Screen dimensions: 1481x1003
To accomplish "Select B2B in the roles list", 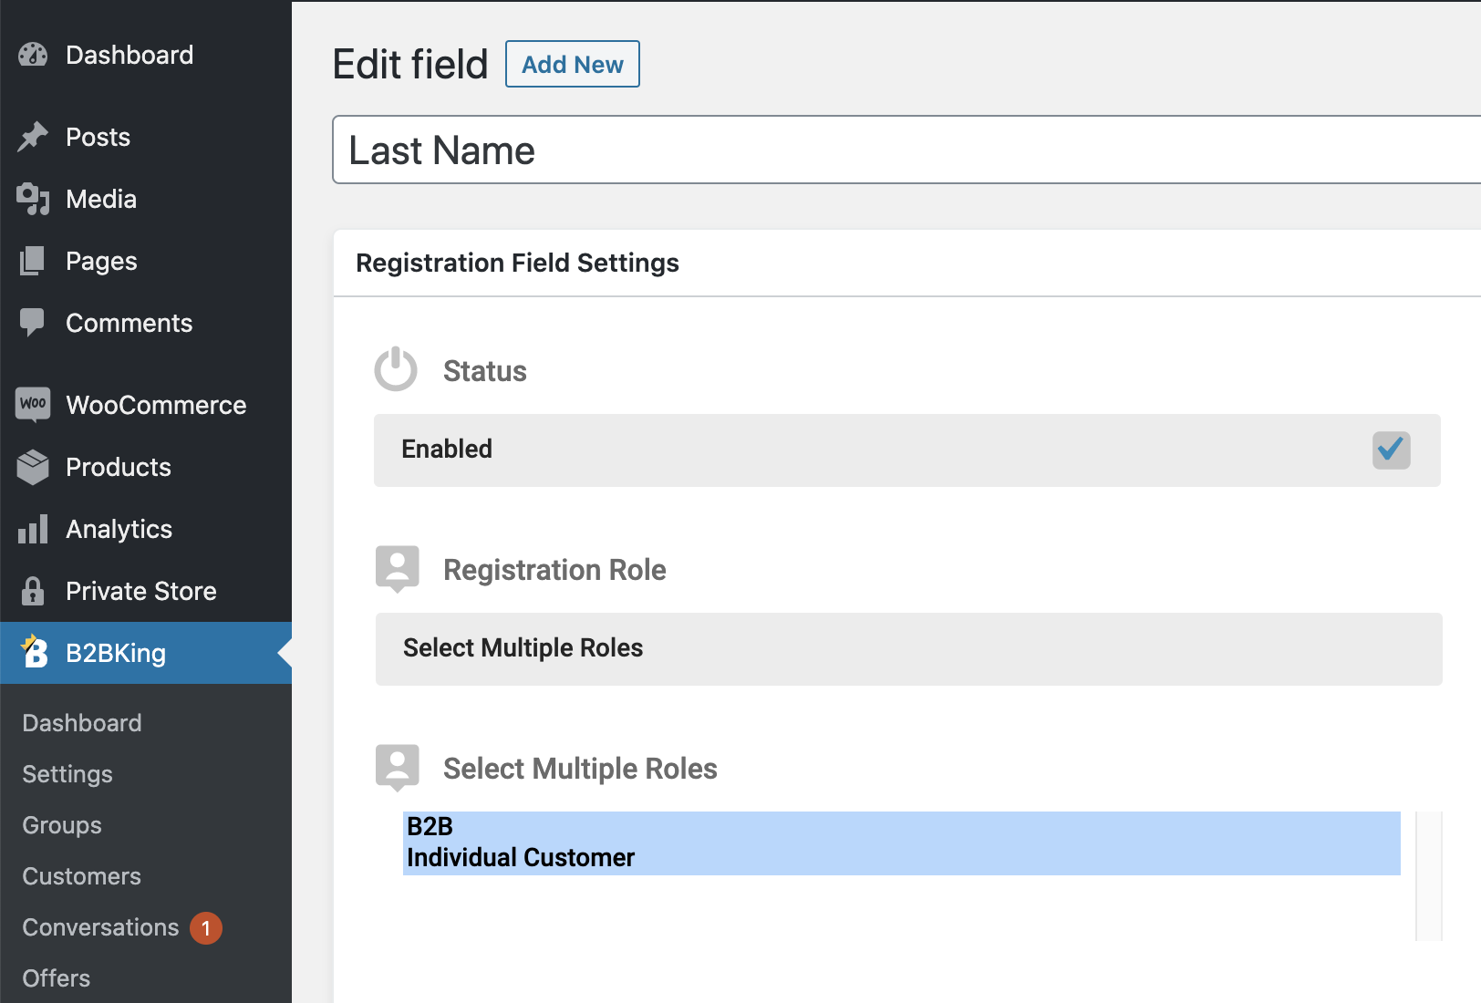I will [x=901, y=827].
